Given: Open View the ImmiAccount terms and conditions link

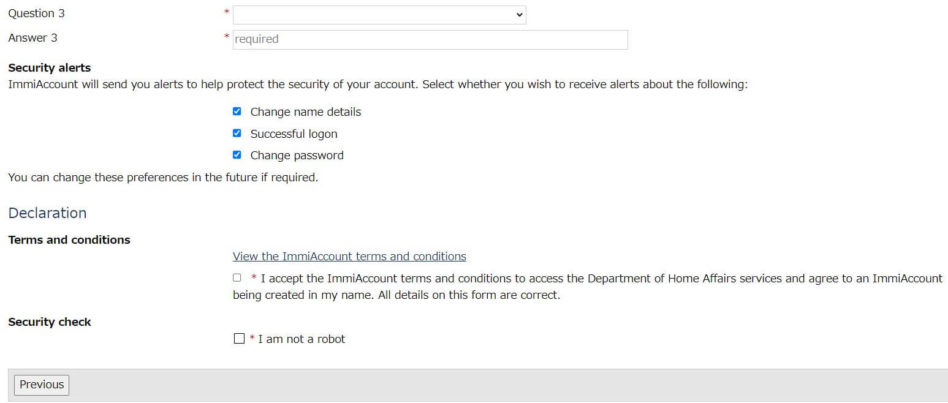Looking at the screenshot, I should point(349,256).
